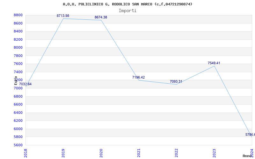Click the 'Importi' subtitle
The image size is (255, 159).
pos(127,11)
